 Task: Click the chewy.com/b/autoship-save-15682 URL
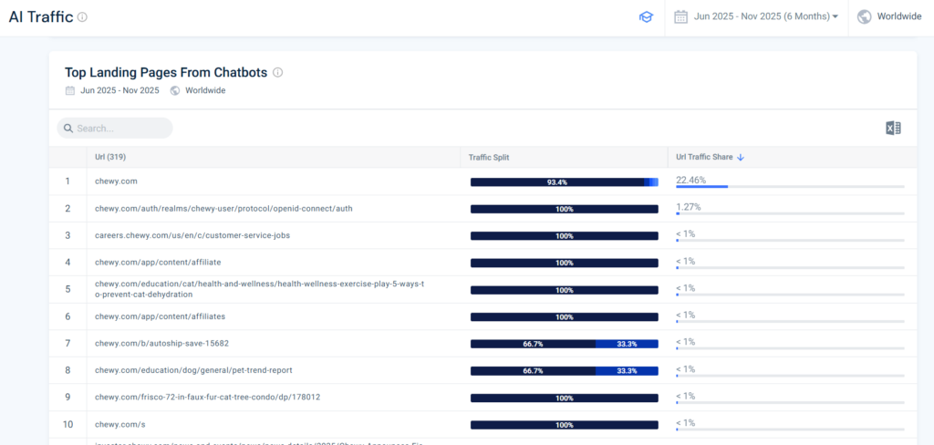click(161, 343)
